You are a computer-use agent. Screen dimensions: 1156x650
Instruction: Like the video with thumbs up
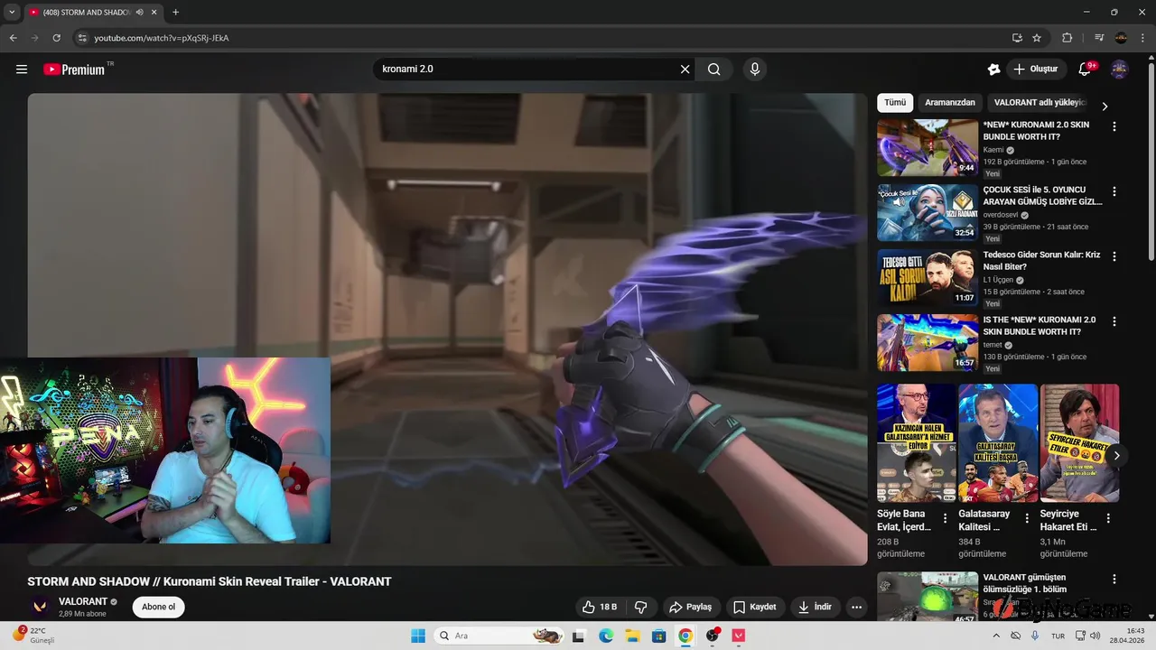[x=601, y=607]
